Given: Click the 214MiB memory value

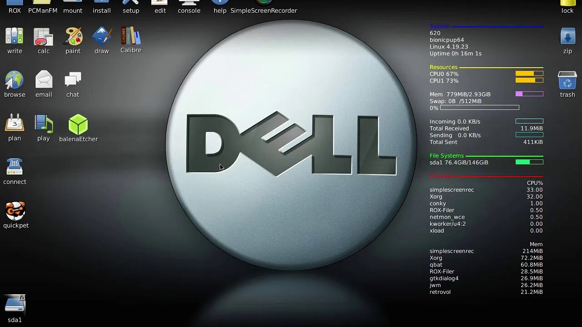Looking at the screenshot, I should 532,251.
